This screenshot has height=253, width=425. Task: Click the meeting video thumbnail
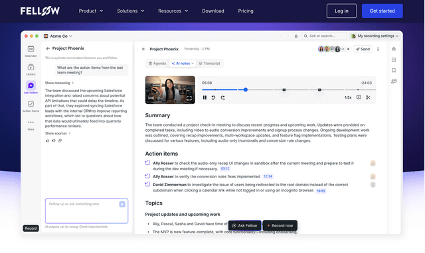[170, 90]
